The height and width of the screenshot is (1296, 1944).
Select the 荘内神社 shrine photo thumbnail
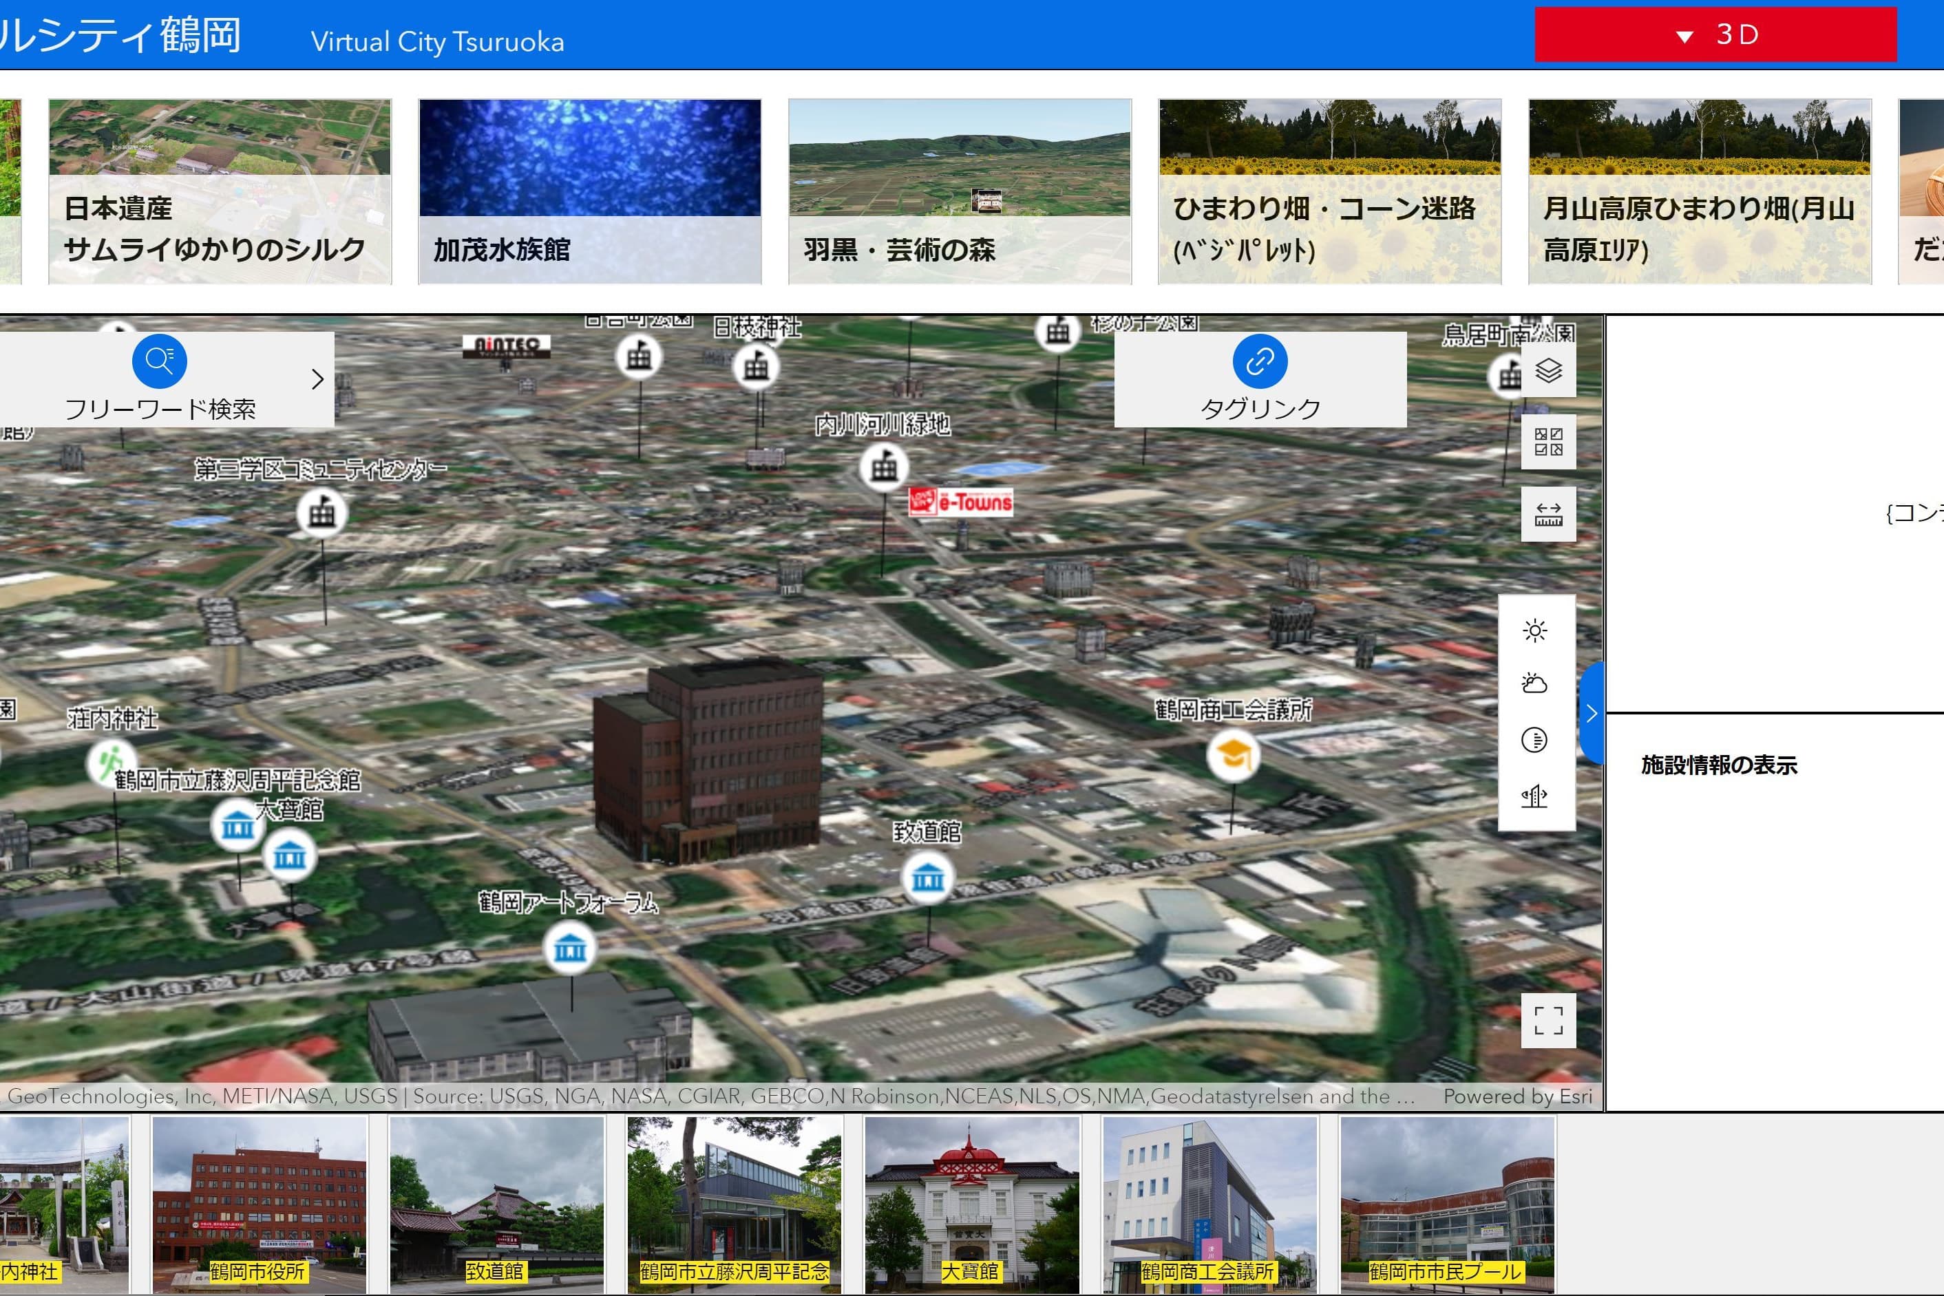(65, 1204)
